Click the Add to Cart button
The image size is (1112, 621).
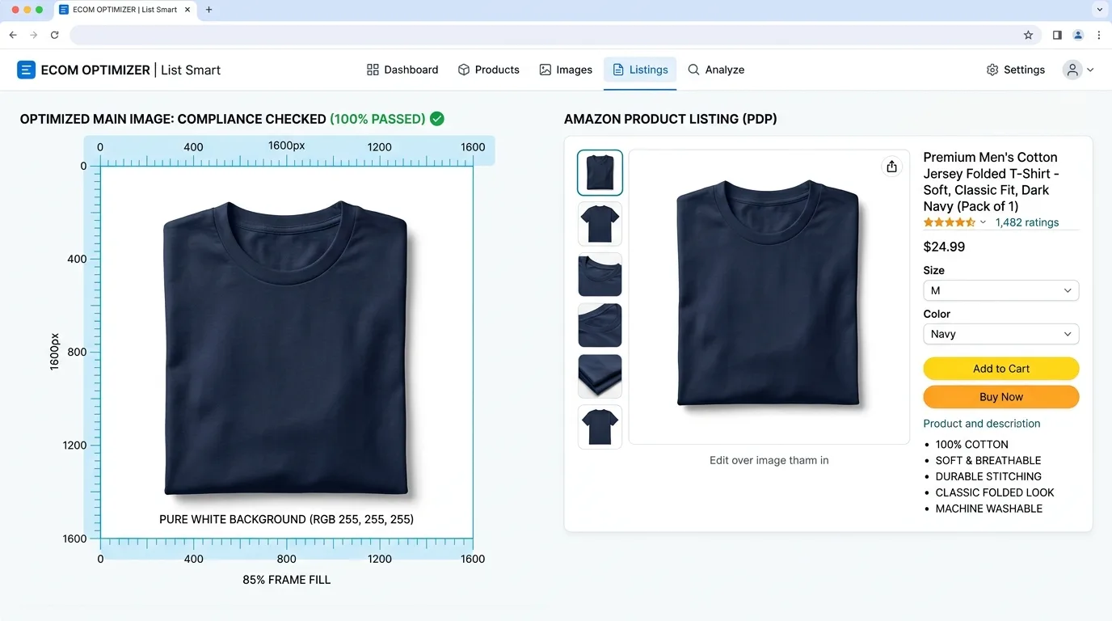pyautogui.click(x=1000, y=369)
